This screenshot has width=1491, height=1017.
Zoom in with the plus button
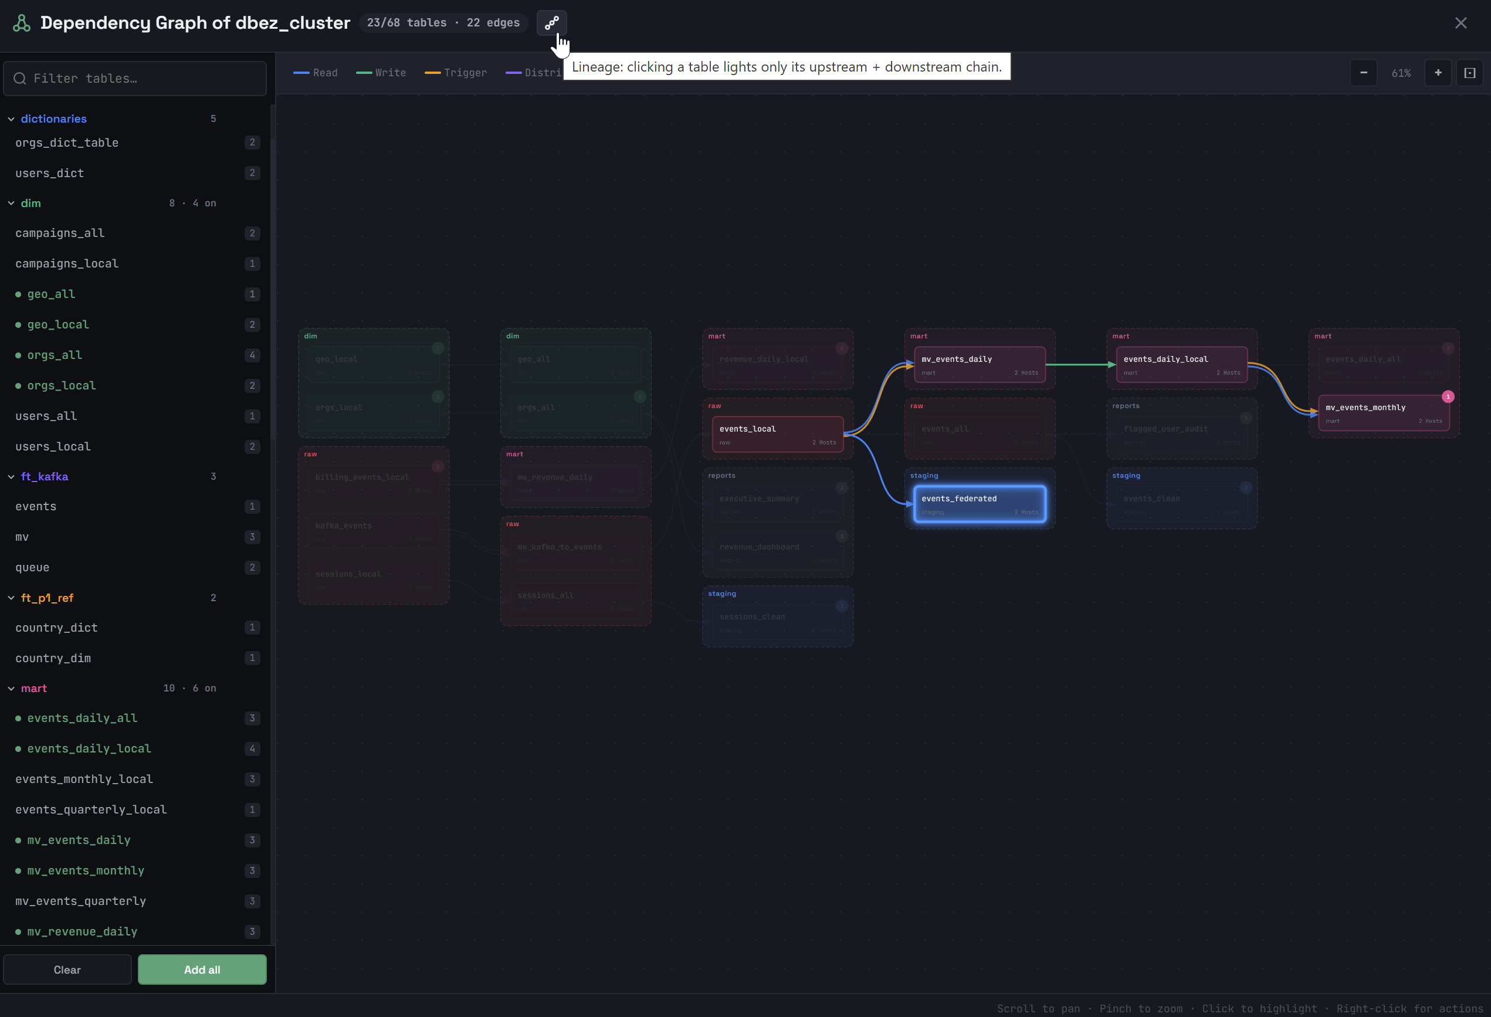coord(1438,73)
